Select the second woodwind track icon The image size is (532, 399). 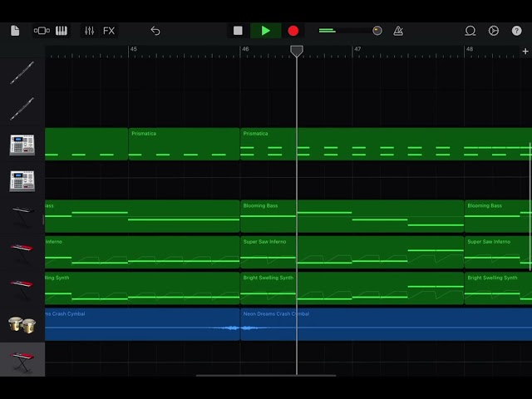coord(22,109)
